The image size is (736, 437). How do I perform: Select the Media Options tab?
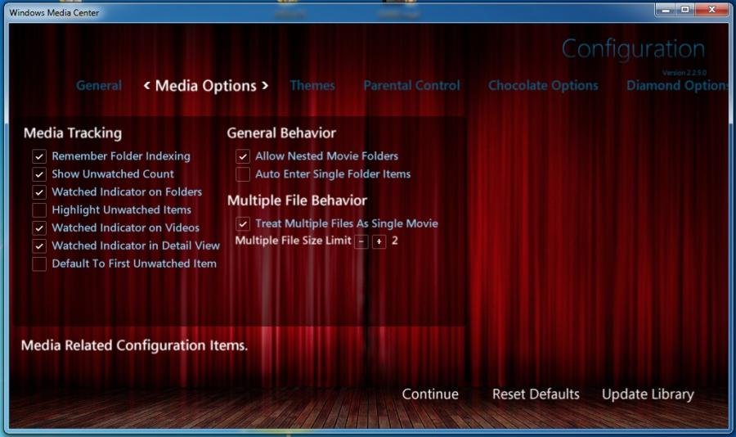tap(205, 86)
